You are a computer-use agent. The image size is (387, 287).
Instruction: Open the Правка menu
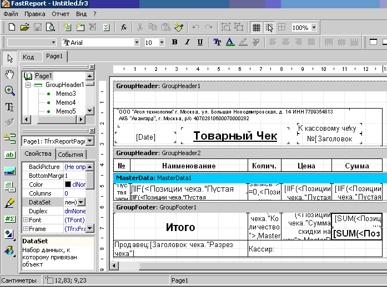(35, 14)
